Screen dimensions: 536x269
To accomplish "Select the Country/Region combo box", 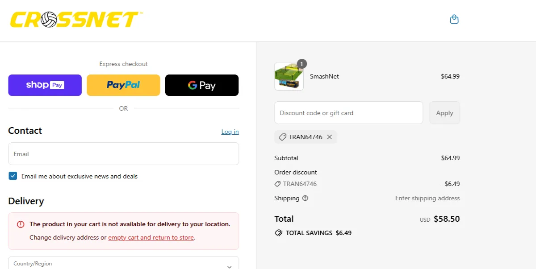I will click(123, 264).
